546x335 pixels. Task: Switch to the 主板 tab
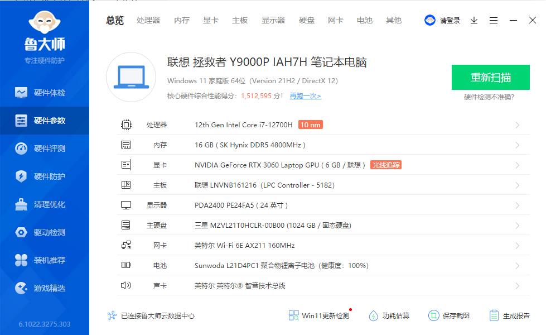click(240, 20)
